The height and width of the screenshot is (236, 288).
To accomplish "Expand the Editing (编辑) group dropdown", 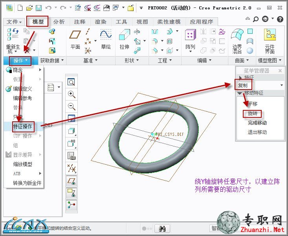I will [204, 60].
